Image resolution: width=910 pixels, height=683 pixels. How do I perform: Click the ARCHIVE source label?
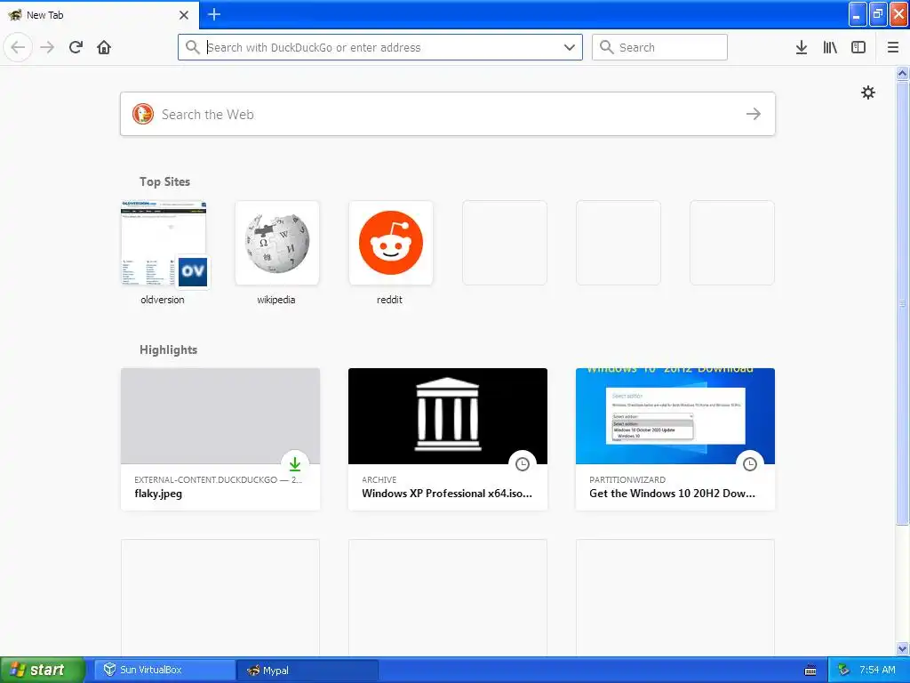click(x=379, y=479)
